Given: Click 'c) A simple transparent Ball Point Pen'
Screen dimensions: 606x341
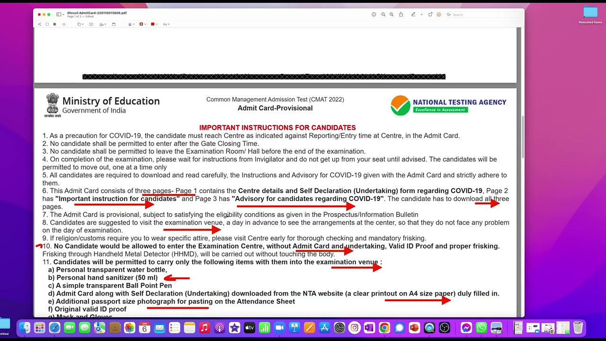Looking at the screenshot, I should tap(110, 286).
